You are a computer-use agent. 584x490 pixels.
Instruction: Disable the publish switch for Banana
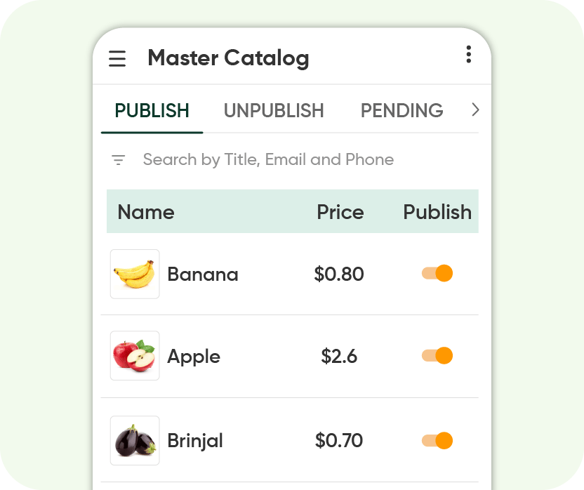point(437,273)
